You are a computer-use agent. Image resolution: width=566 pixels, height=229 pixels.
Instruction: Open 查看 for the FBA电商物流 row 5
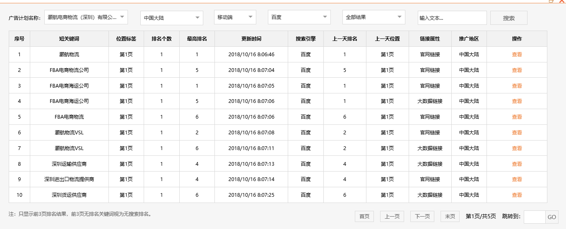point(517,117)
